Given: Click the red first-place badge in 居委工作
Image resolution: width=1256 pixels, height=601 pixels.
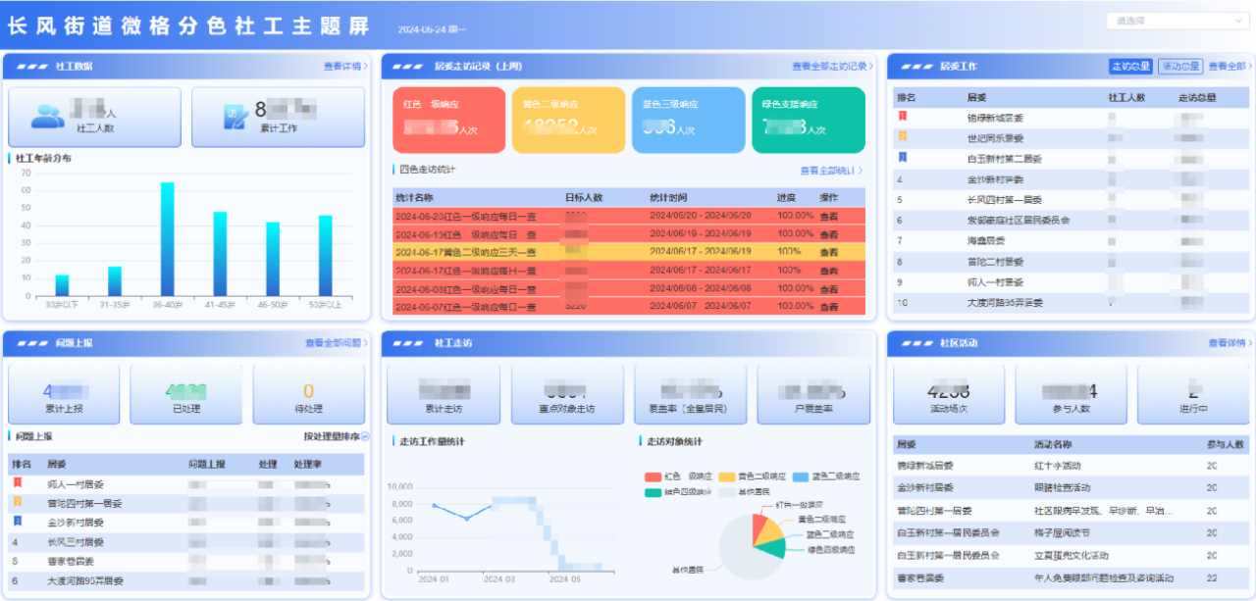Looking at the screenshot, I should tap(903, 117).
